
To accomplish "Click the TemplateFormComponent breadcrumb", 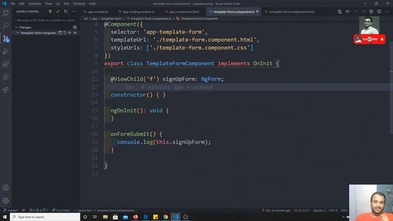I will (199, 18).
